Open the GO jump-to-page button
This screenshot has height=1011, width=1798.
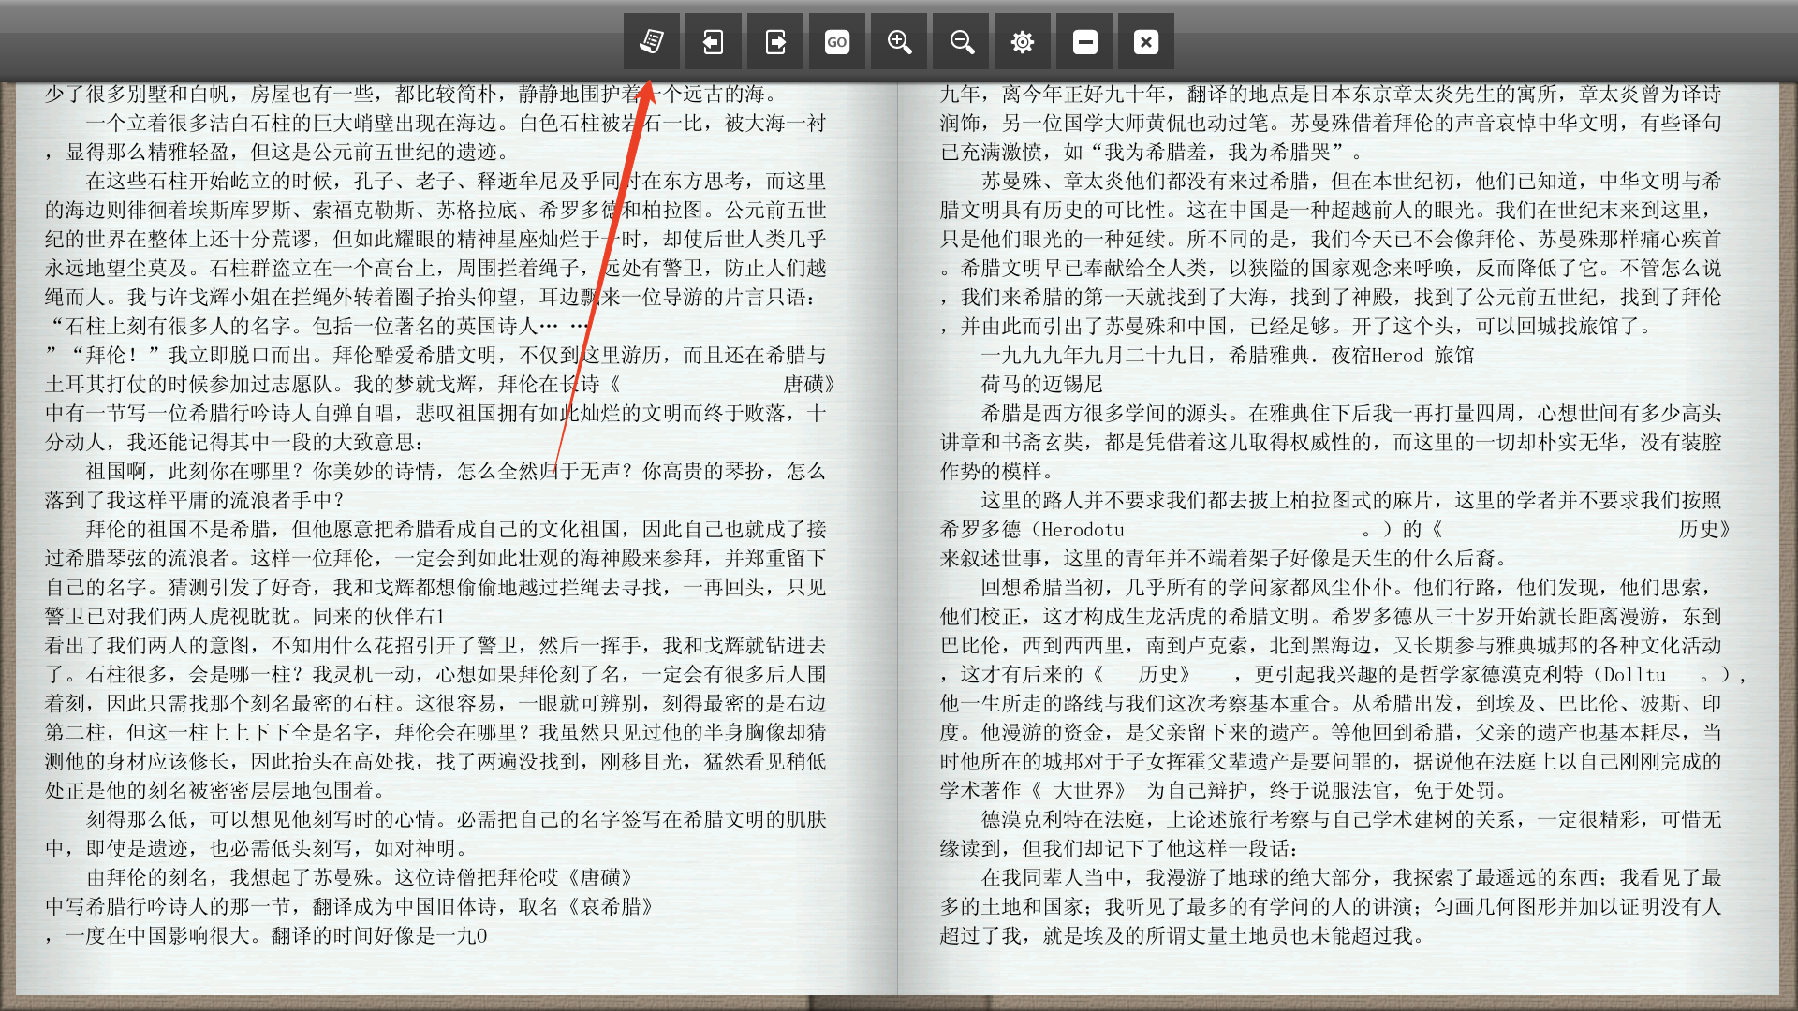(836, 41)
